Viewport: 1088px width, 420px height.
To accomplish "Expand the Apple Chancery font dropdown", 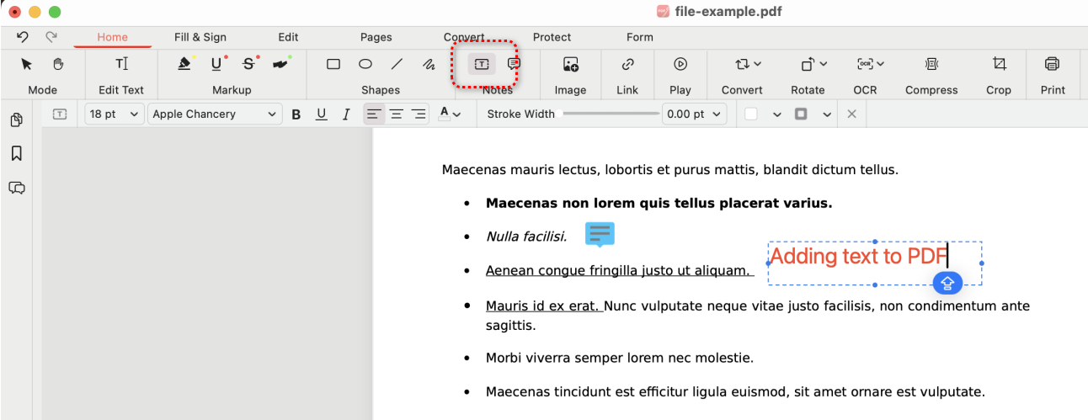I will click(x=215, y=114).
